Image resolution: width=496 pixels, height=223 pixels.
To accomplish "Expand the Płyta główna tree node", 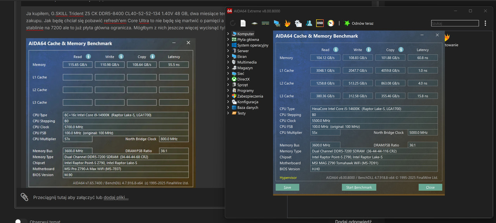I will [x=228, y=40].
